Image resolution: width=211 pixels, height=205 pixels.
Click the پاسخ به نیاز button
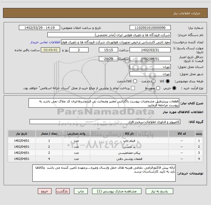[x=159, y=191]
